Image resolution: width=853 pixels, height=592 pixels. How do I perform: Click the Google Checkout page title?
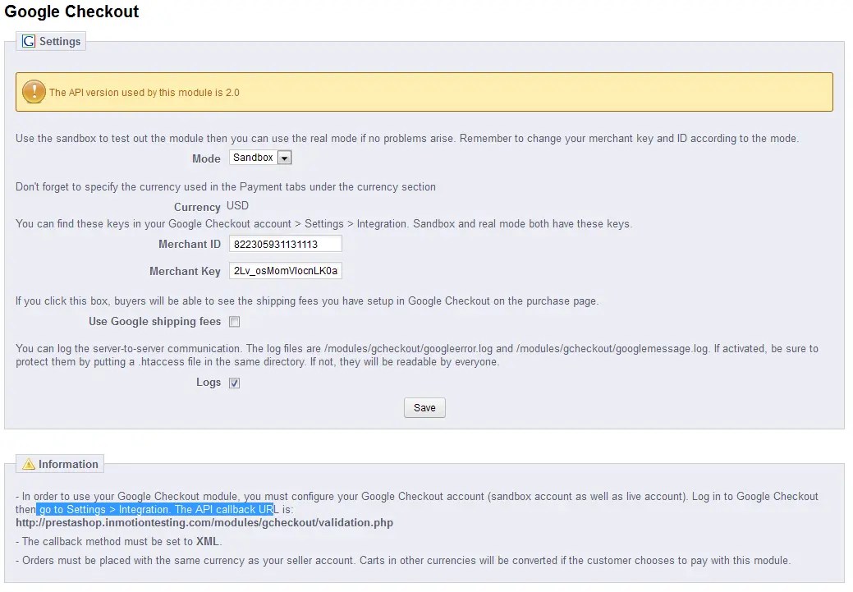pyautogui.click(x=72, y=11)
